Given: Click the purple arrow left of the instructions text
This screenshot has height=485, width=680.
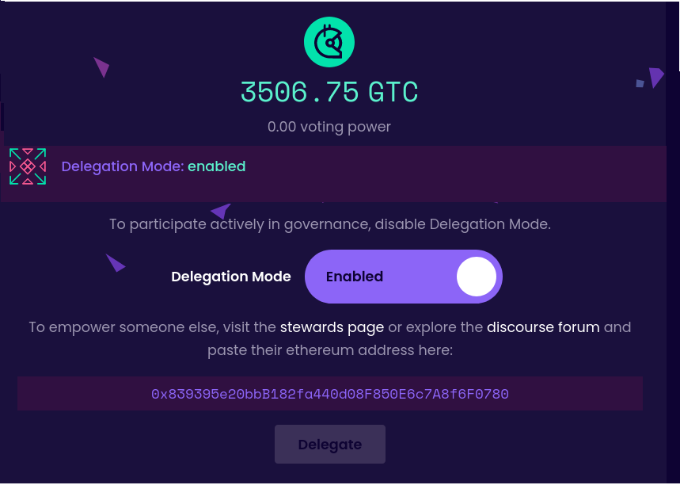Looking at the screenshot, I should click(x=114, y=262).
